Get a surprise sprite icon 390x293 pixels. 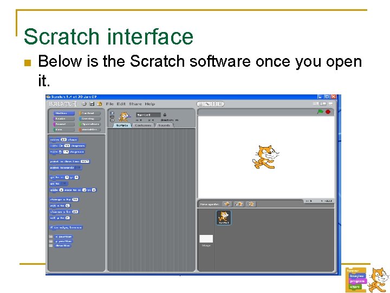[251, 204]
